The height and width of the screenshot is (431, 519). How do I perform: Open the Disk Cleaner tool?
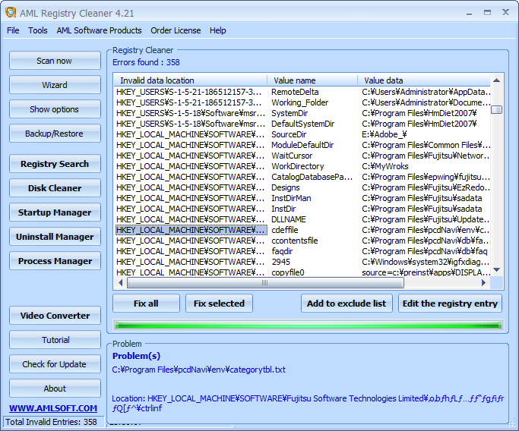[x=55, y=188]
